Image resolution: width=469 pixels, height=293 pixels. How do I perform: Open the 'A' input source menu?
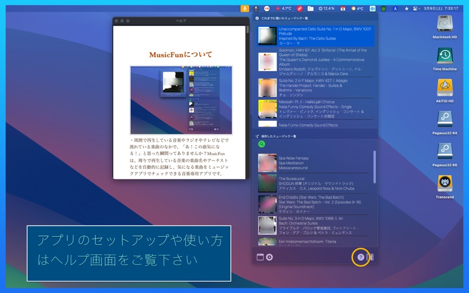395,8
